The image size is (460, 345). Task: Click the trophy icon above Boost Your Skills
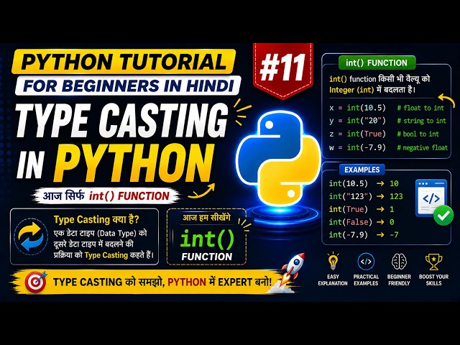(x=433, y=262)
